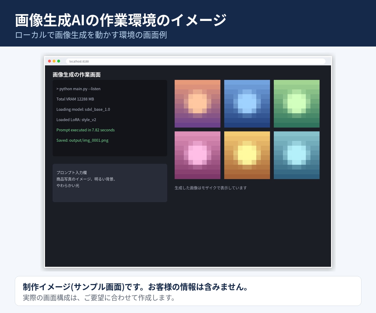Click 'Saved: output/img_0001.png' log line

pos(82,140)
